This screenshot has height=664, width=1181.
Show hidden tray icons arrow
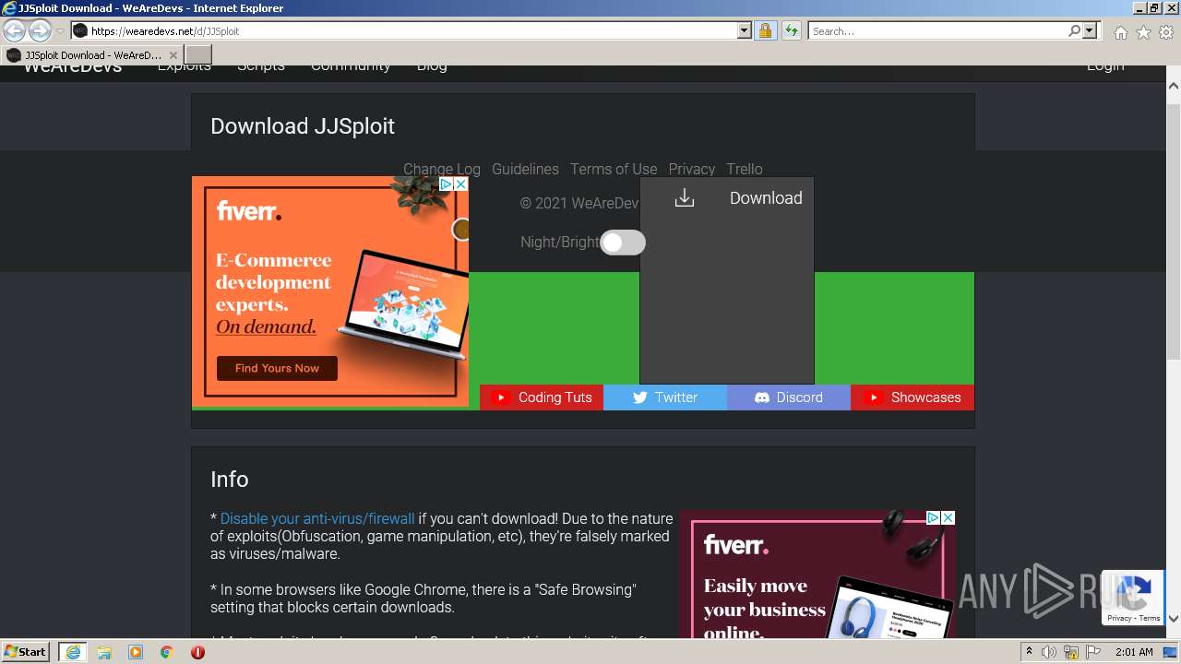pyautogui.click(x=1030, y=652)
